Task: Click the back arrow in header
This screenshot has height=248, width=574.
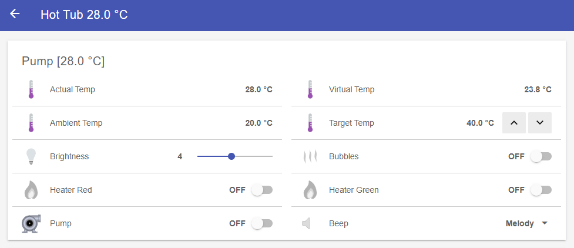Action: 15,14
